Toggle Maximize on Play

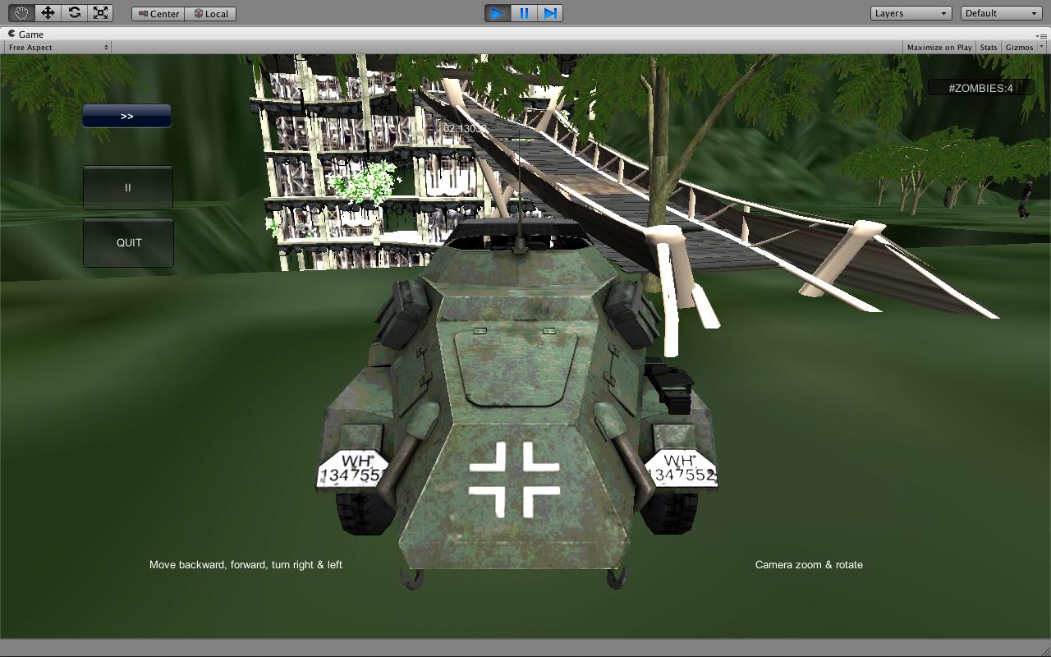[x=939, y=47]
